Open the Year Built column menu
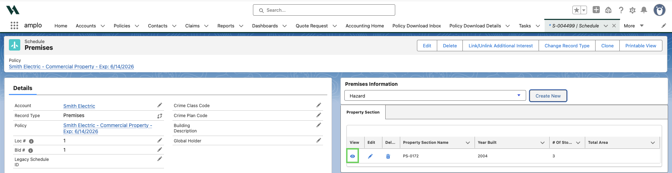The width and height of the screenshot is (672, 173). point(543,143)
